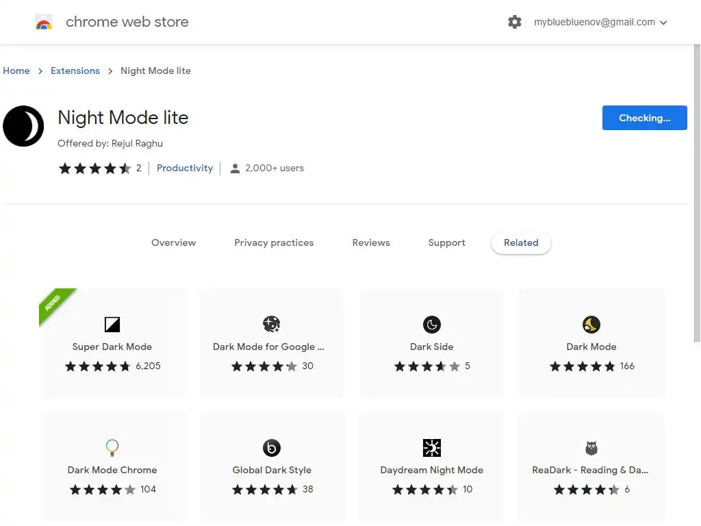Click the blue Checking... button

coord(644,118)
